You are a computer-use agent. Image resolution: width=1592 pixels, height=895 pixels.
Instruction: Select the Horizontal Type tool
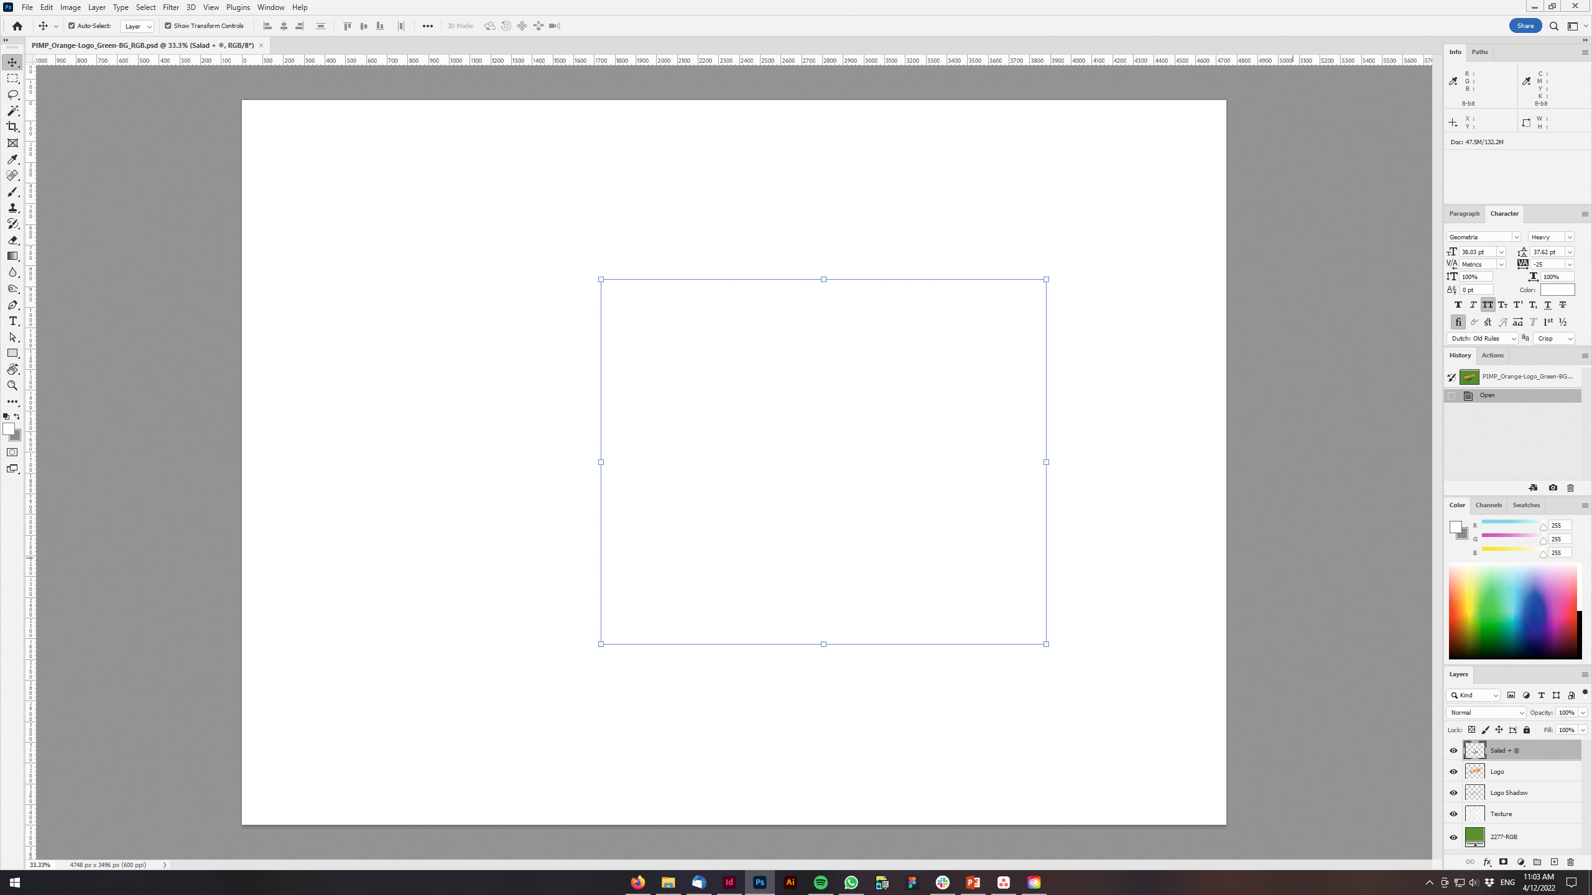coord(12,321)
